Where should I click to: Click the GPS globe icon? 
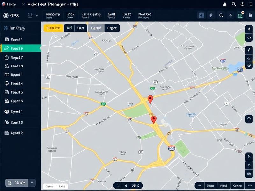point(5,15)
